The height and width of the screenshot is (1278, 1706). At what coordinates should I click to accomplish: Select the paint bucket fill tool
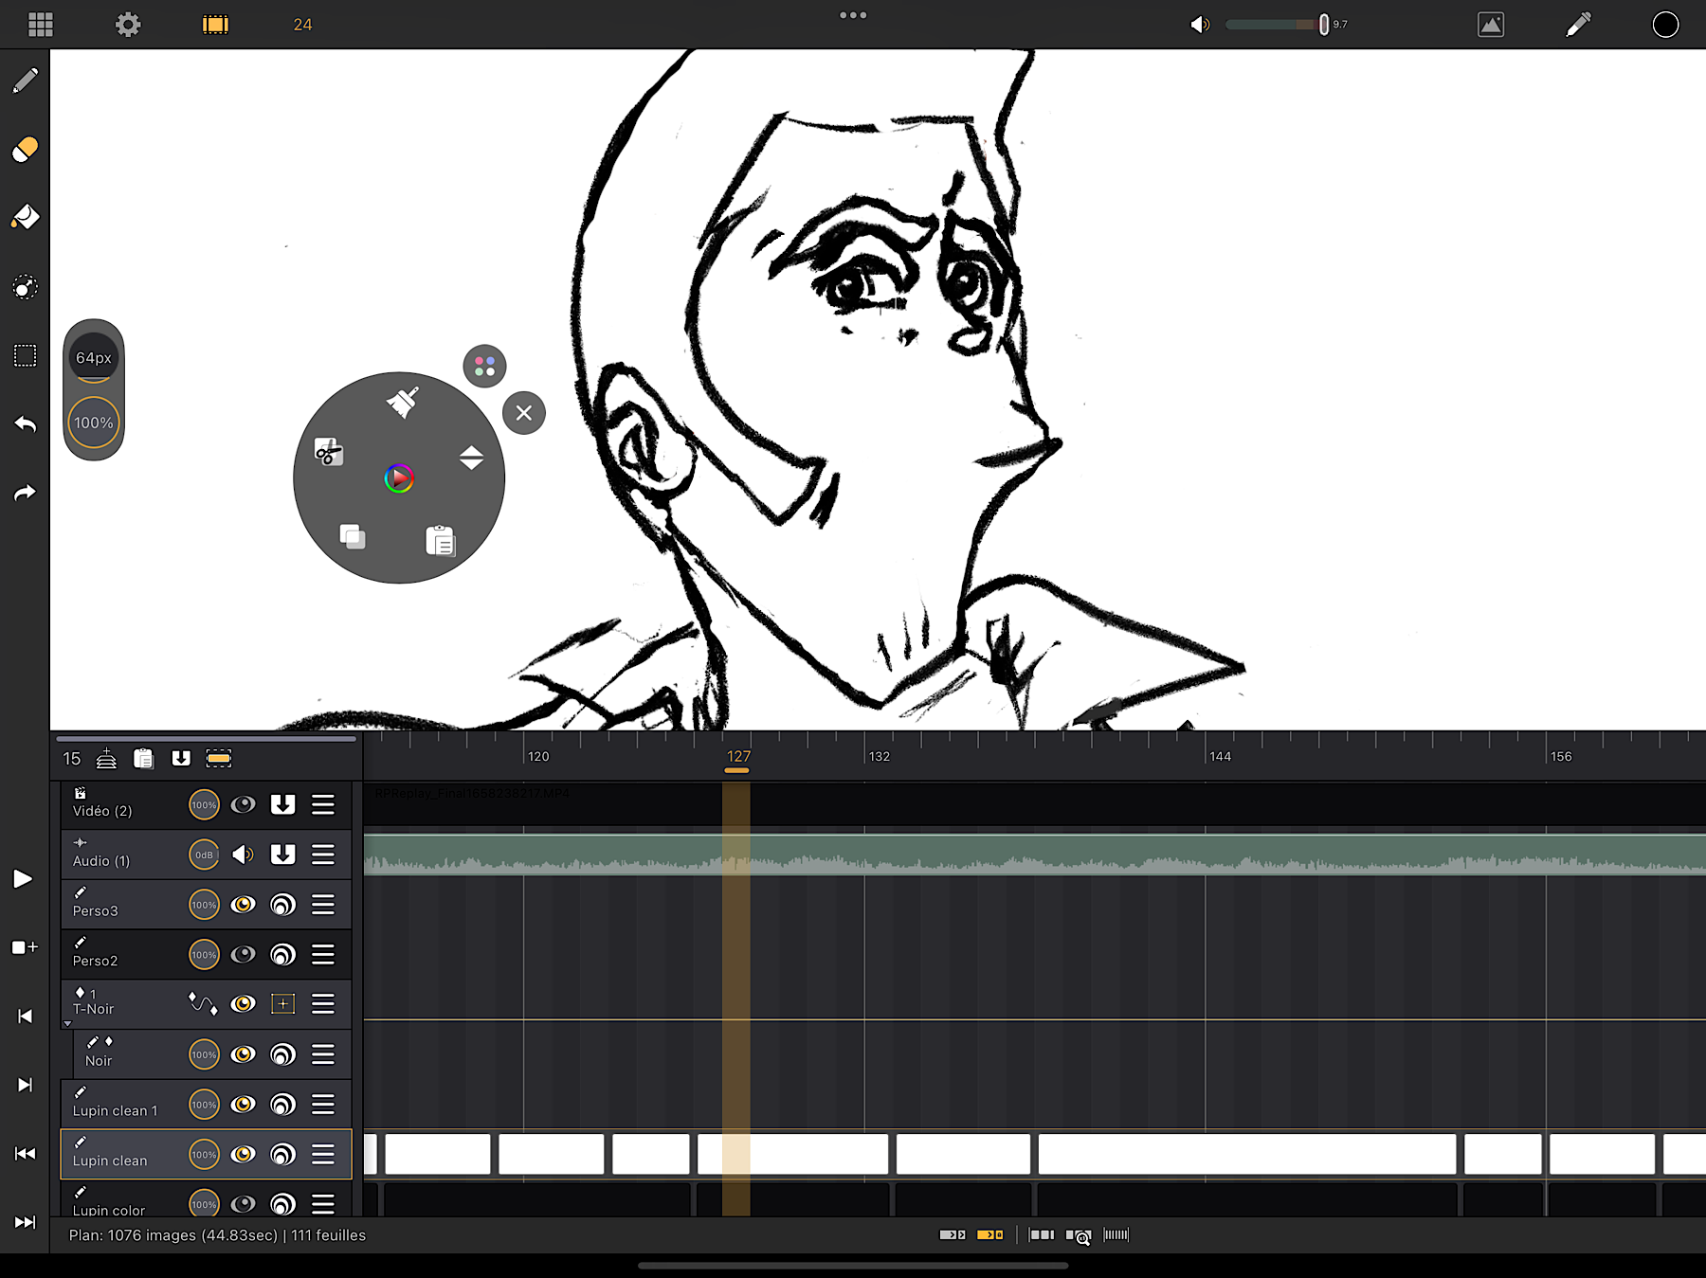[x=25, y=218]
